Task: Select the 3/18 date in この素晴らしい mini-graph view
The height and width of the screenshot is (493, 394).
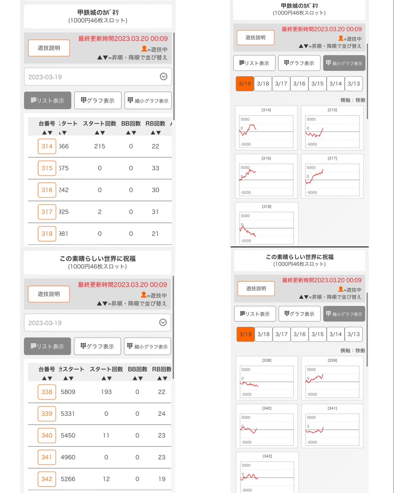Action: point(264,334)
